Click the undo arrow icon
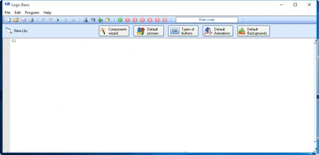Screen dimensions: 319x155 coord(43,20)
